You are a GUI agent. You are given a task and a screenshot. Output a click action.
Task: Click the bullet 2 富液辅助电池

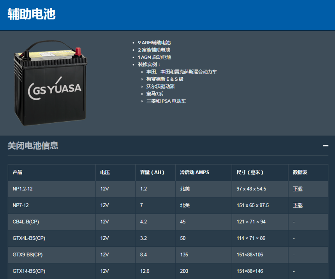(x=154, y=50)
